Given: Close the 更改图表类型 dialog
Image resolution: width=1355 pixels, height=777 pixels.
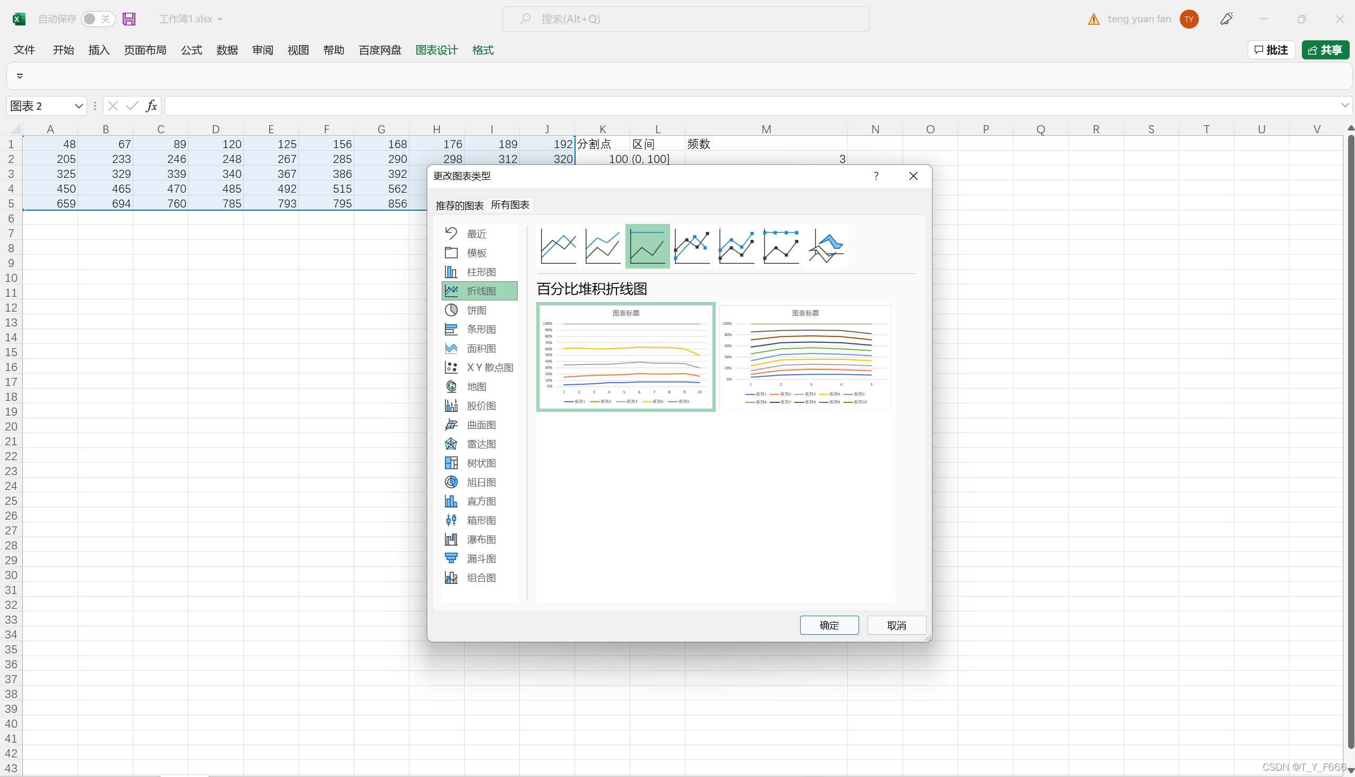Looking at the screenshot, I should tap(913, 176).
